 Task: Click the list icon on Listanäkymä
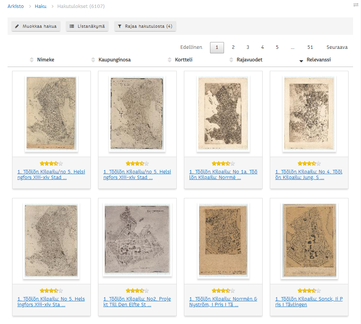pos(72,26)
